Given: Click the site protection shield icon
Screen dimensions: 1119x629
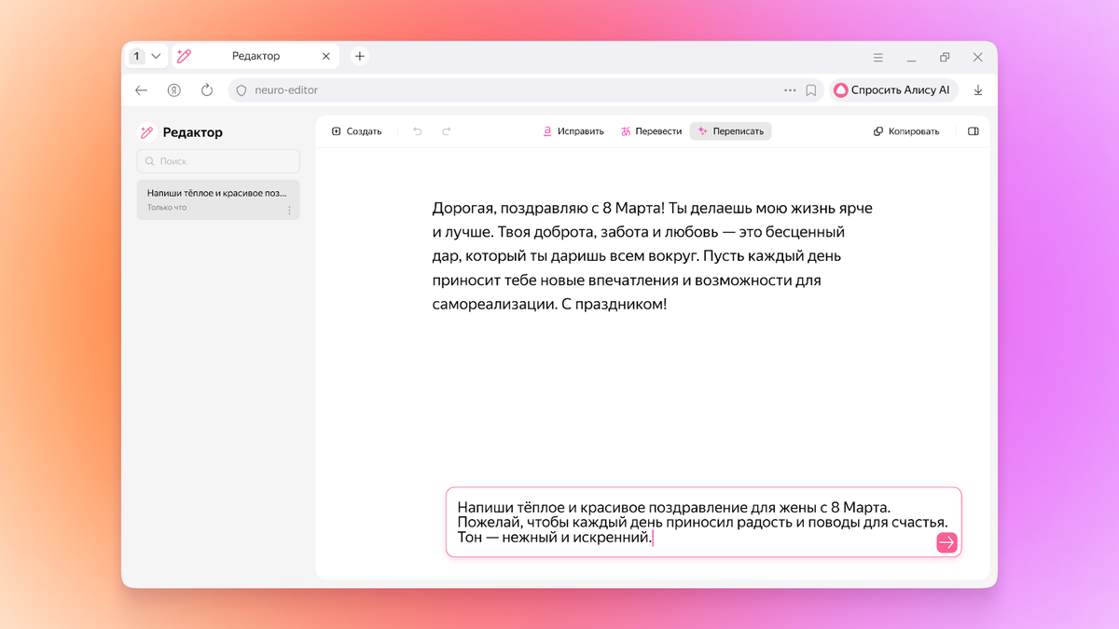Looking at the screenshot, I should coord(242,90).
